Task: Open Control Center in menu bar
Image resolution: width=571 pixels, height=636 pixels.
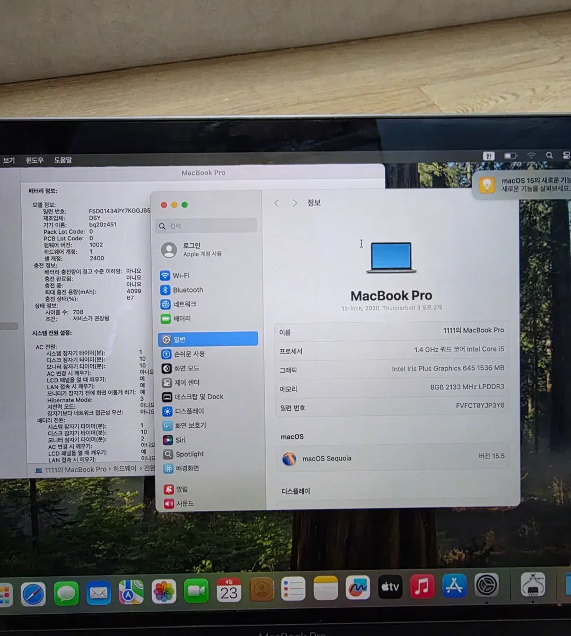Action: [x=566, y=155]
